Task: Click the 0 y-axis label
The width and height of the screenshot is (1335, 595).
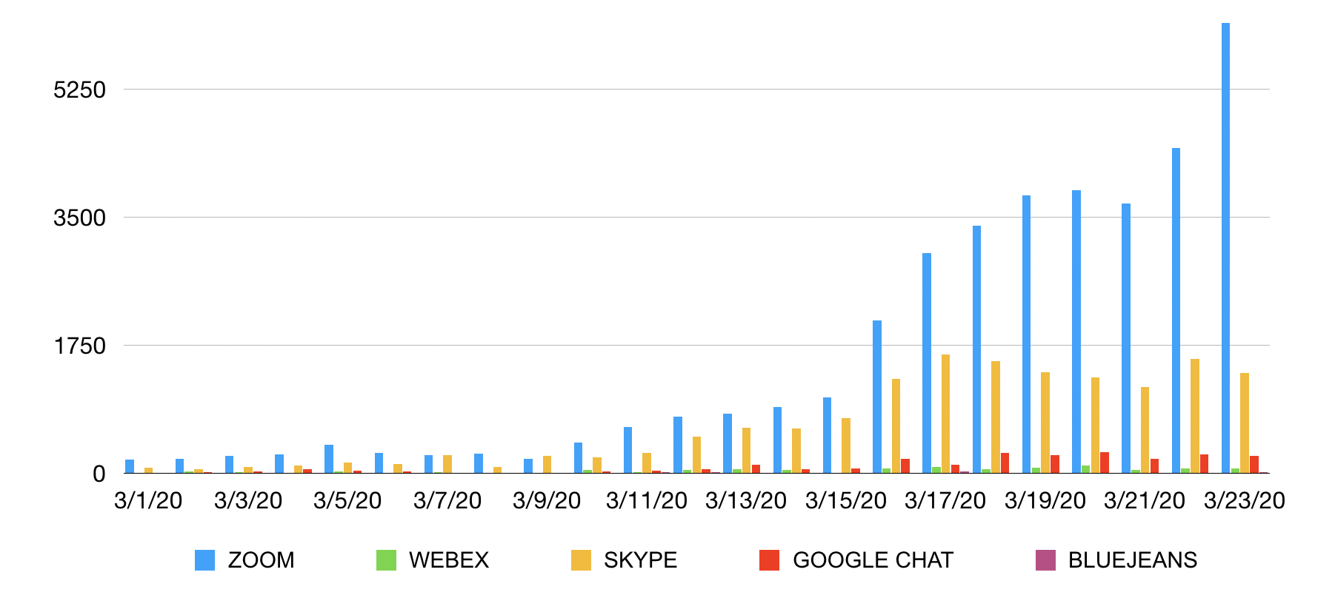Action: [x=99, y=474]
